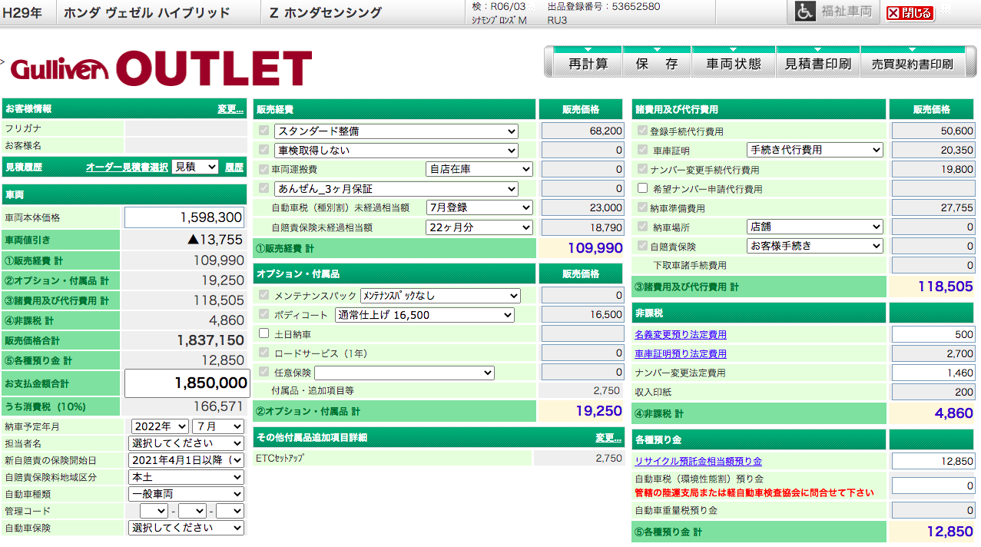Image resolution: width=981 pixels, height=547 pixels.
Task: Click the Gulliver OUTLET logo
Action: [161, 68]
